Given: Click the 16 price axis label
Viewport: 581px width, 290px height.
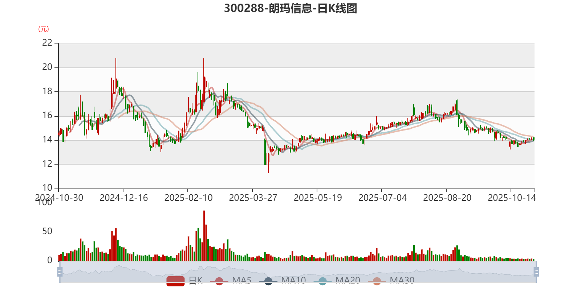Looking at the screenshot, I should tap(47, 116).
